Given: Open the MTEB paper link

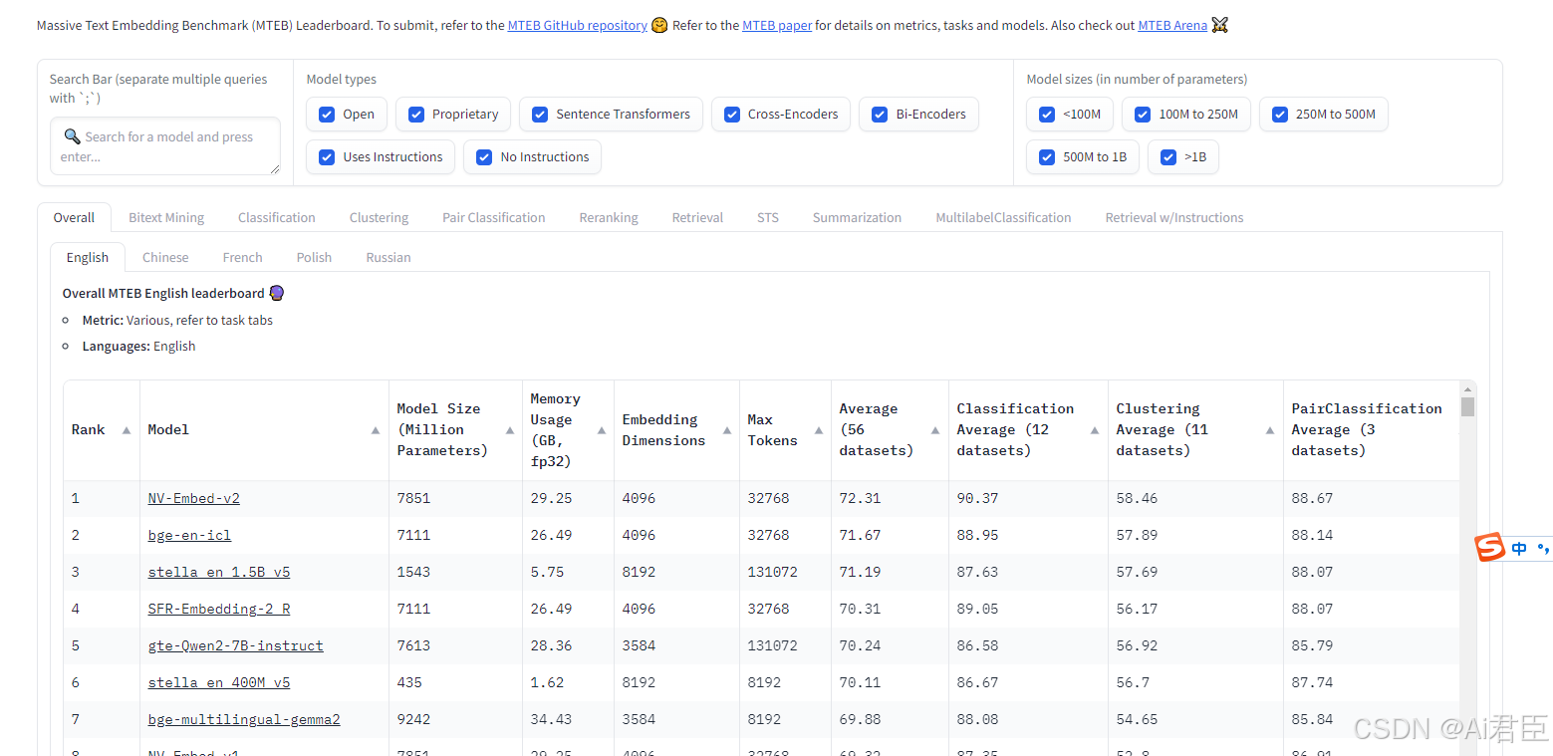Looking at the screenshot, I should pos(777,26).
